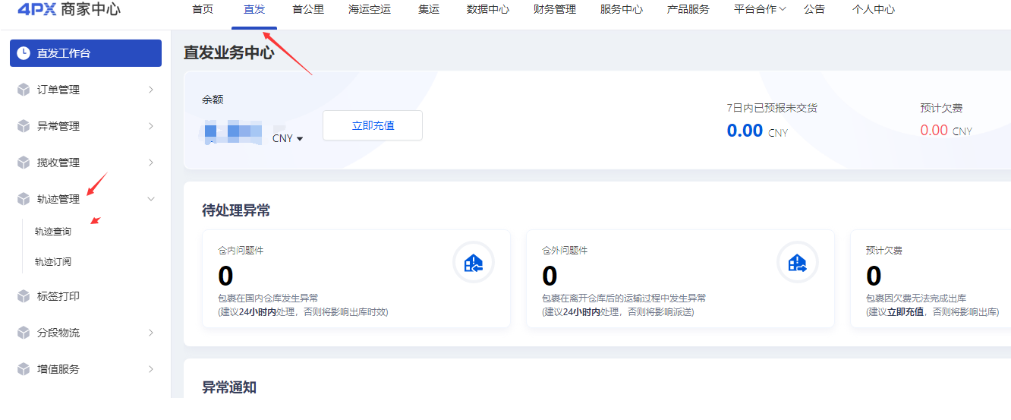Click the cube icon beside 轨迹管理

click(24, 199)
